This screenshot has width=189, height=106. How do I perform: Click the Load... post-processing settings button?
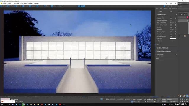[171, 12]
